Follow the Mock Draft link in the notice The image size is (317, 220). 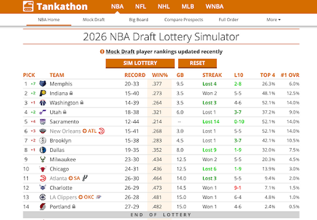(x=120, y=51)
